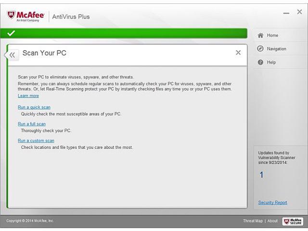Image resolution: width=308 pixels, height=231 pixels.
Task: Close the McAfee AntiVirus Plus window
Action: (299, 13)
